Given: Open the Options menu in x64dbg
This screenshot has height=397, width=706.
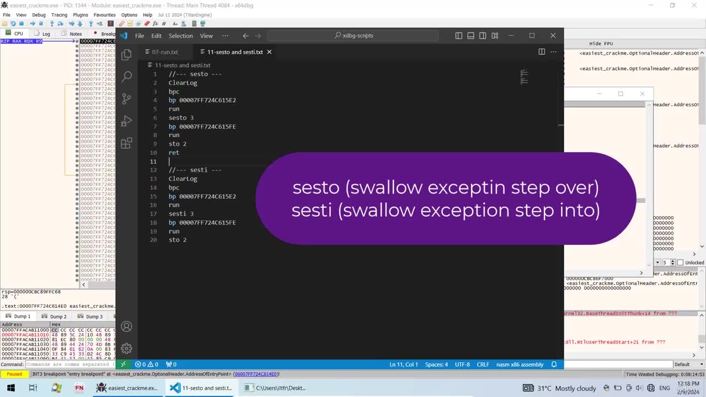Looking at the screenshot, I should point(129,15).
